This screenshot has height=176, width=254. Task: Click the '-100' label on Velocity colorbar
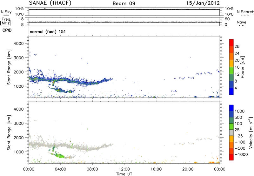[240, 142]
